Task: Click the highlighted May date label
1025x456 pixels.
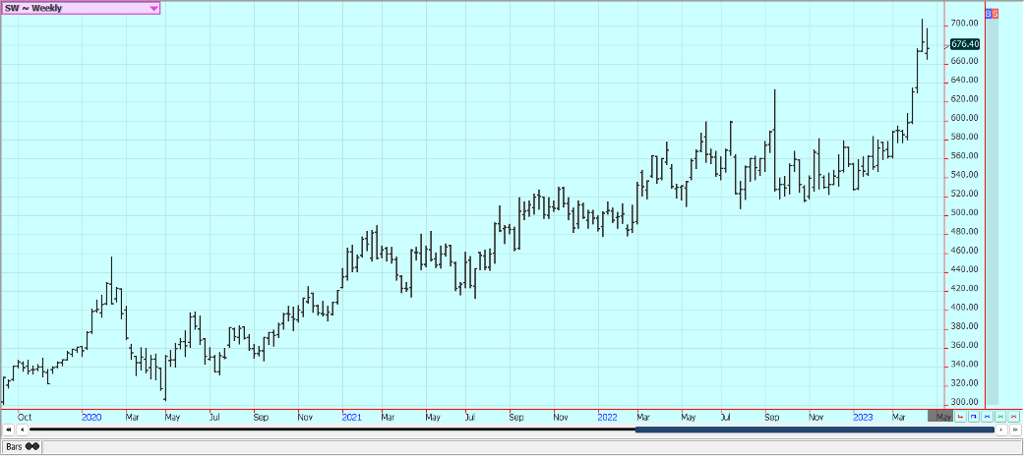Action: pyautogui.click(x=940, y=416)
